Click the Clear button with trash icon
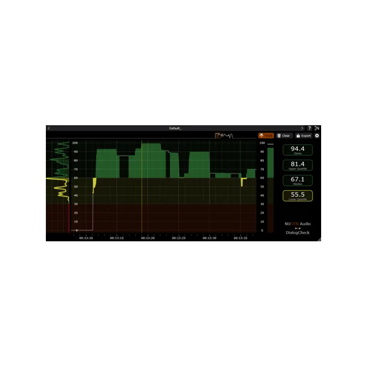 284,136
